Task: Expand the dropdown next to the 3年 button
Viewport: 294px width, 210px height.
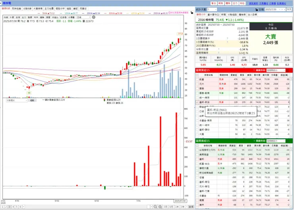Action: (x=186, y=207)
